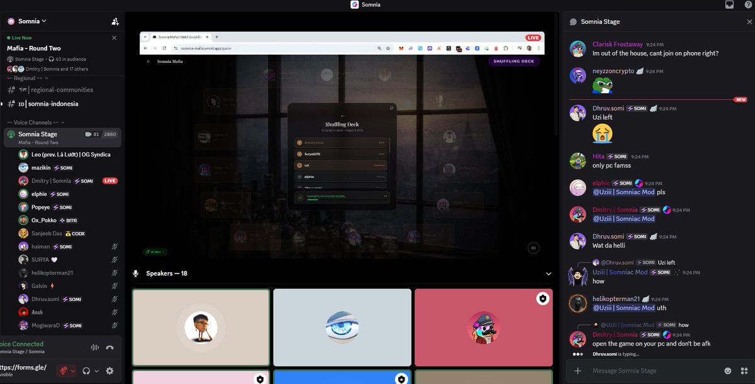Open User Settings gear
This screenshot has height=384, width=755.
click(x=110, y=371)
